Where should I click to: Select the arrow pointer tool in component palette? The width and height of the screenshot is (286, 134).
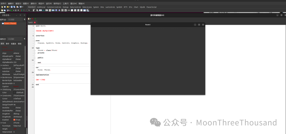29,10
